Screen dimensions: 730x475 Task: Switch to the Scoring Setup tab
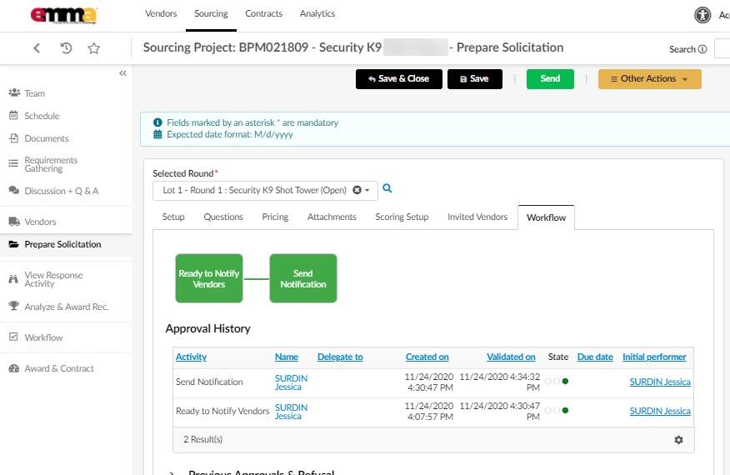402,217
